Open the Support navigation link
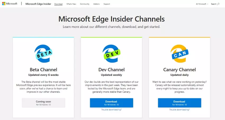 point(107,4)
